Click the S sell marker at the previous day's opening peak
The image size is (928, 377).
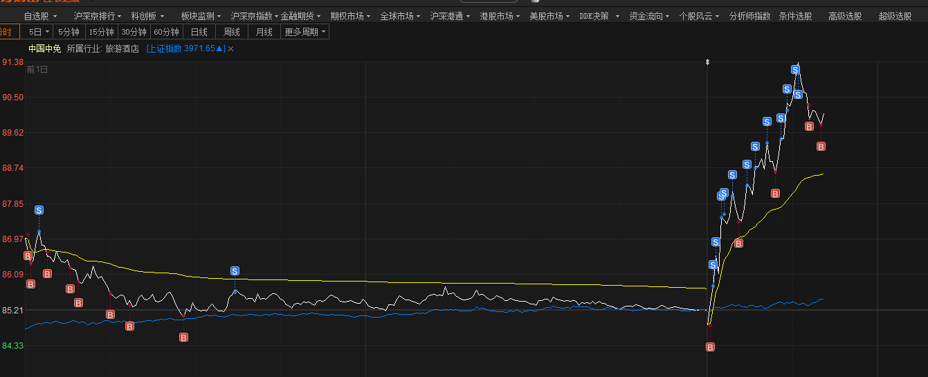39,210
